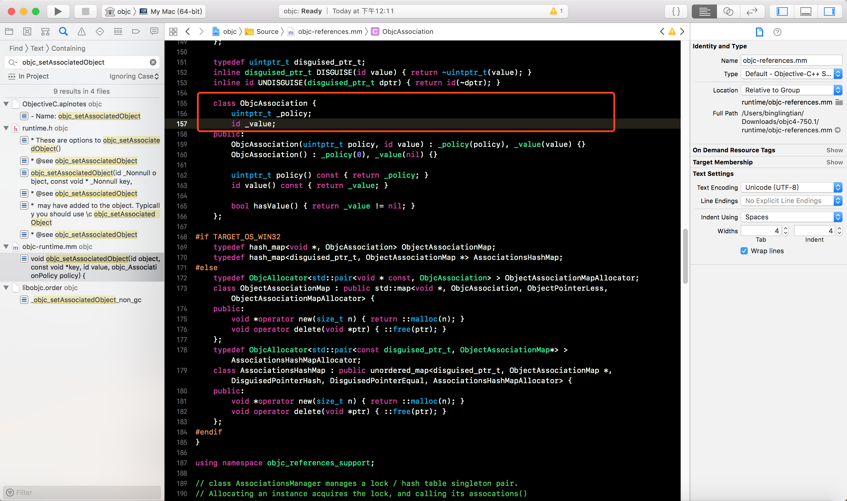Show the Assistant editor
Viewport: 847px width, 501px height.
(728, 11)
